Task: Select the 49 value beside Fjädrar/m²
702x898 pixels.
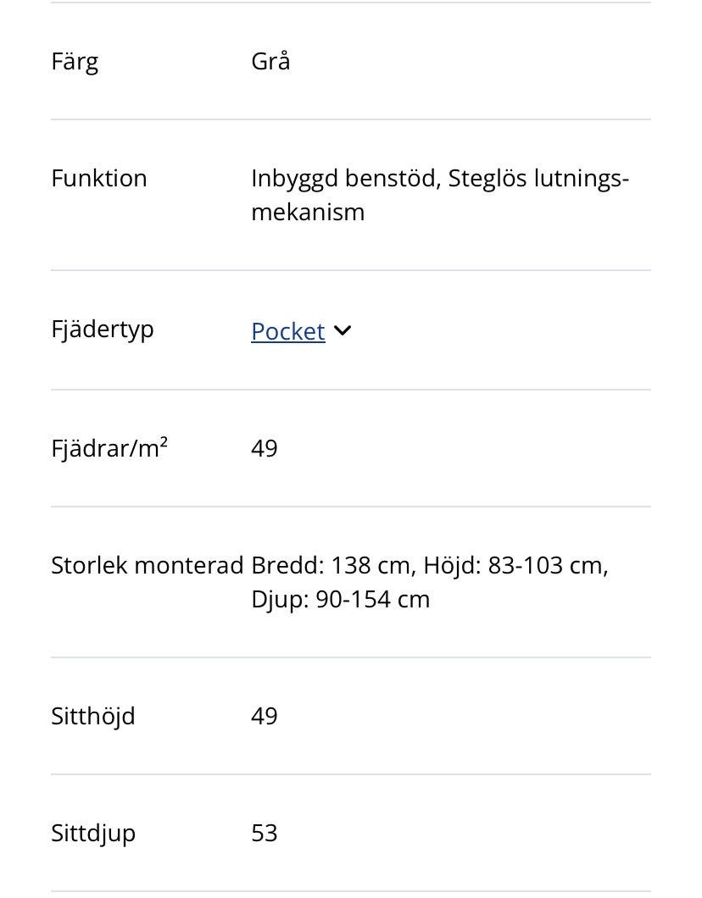Action: [x=265, y=448]
